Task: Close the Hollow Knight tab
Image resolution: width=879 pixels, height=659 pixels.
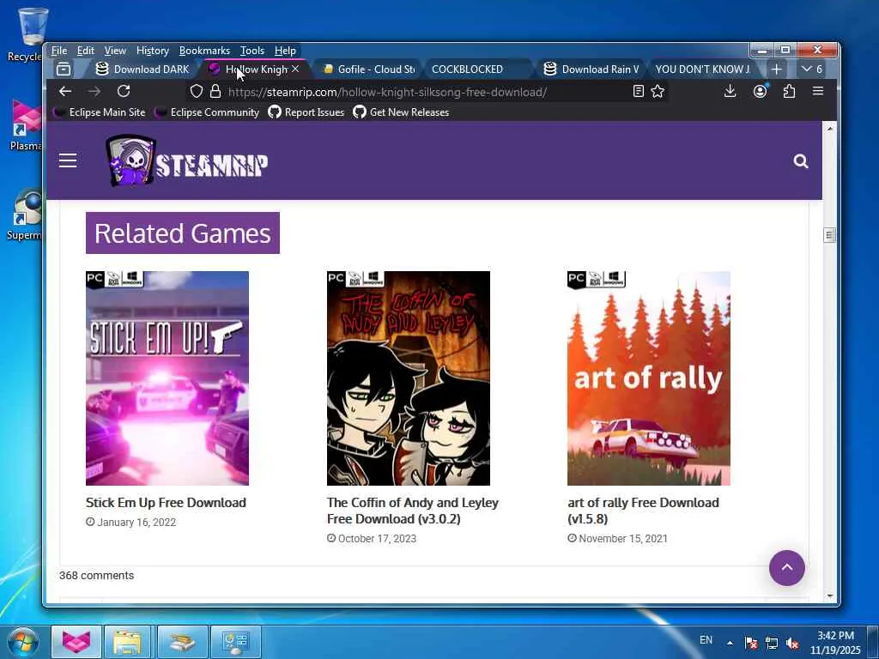Action: 295,69
